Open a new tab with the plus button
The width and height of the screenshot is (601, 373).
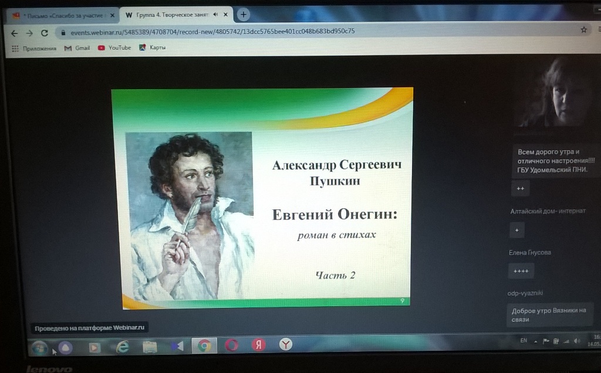[x=243, y=15]
